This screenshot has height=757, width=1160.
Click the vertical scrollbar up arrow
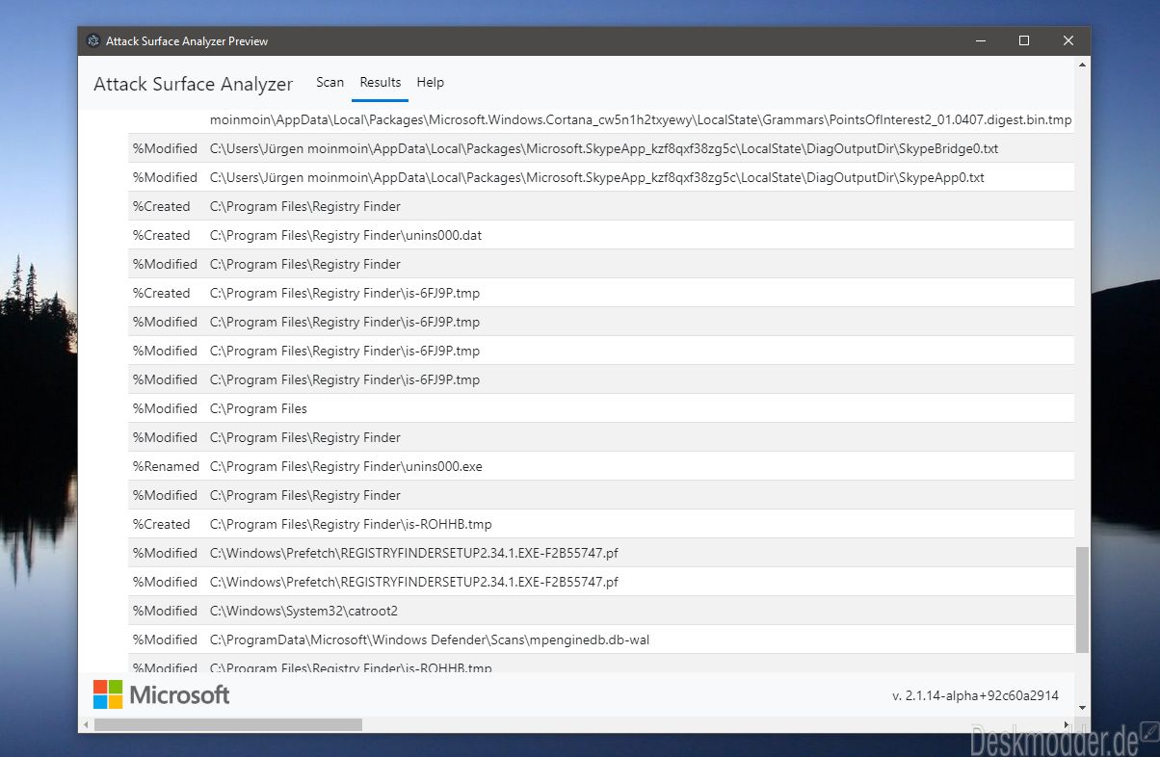(x=1083, y=64)
